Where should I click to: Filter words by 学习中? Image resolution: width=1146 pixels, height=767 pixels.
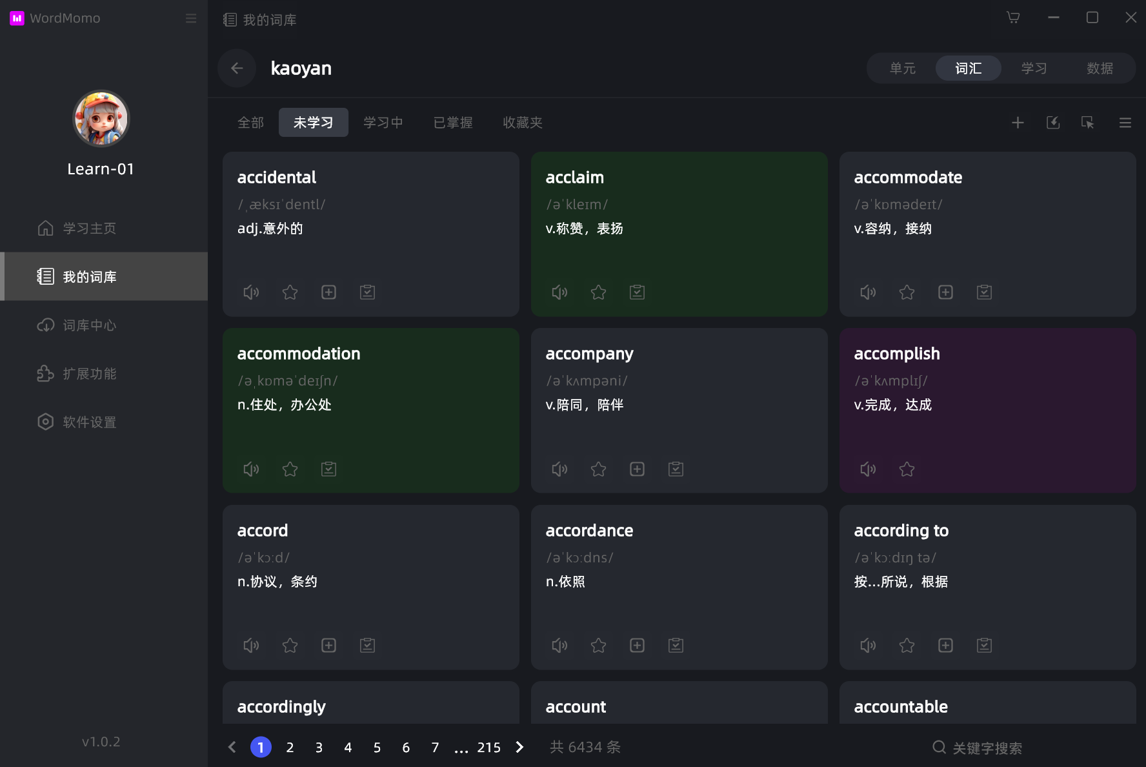click(x=383, y=123)
